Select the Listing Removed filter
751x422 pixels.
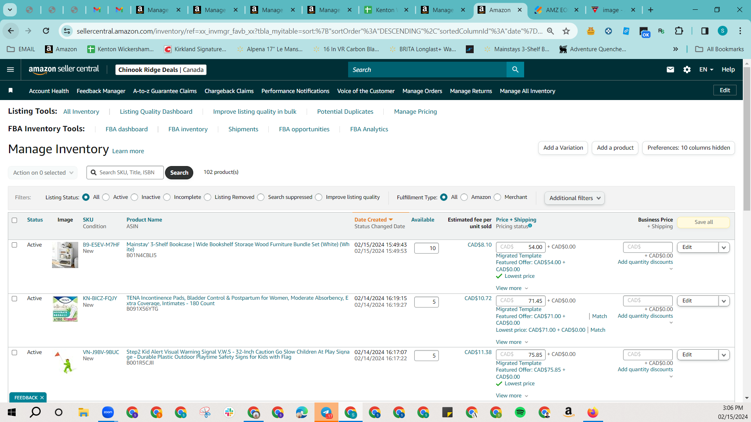click(x=208, y=197)
